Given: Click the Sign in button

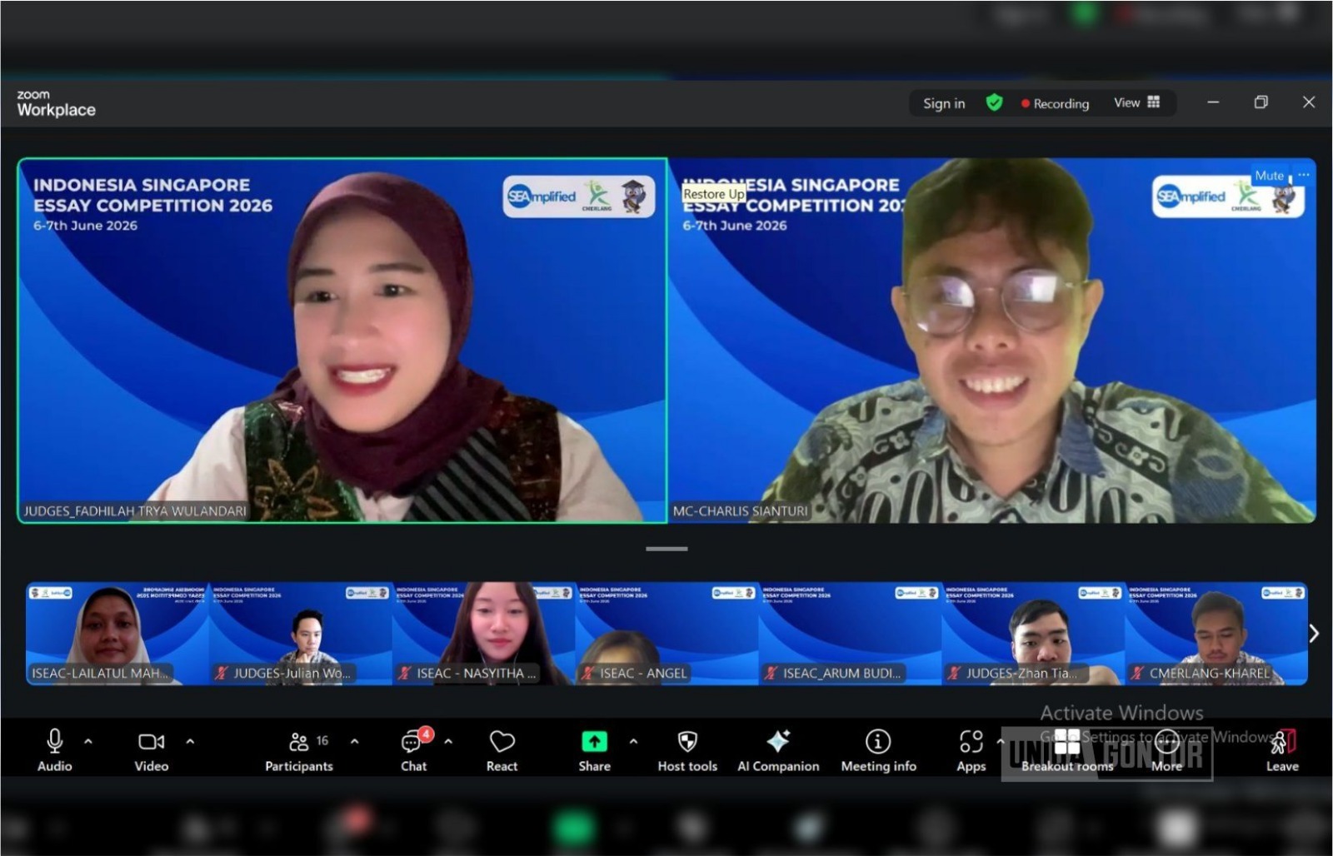Looking at the screenshot, I should [944, 103].
